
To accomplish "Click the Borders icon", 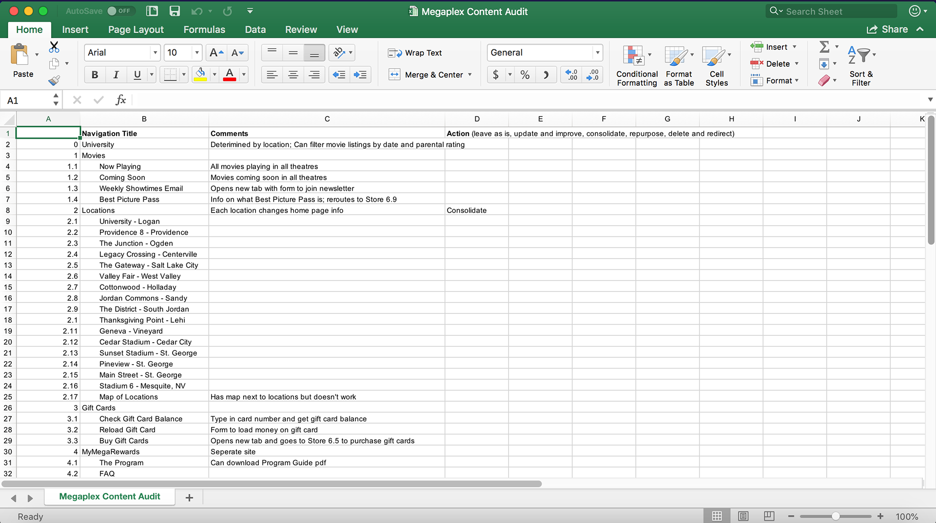I will click(170, 75).
